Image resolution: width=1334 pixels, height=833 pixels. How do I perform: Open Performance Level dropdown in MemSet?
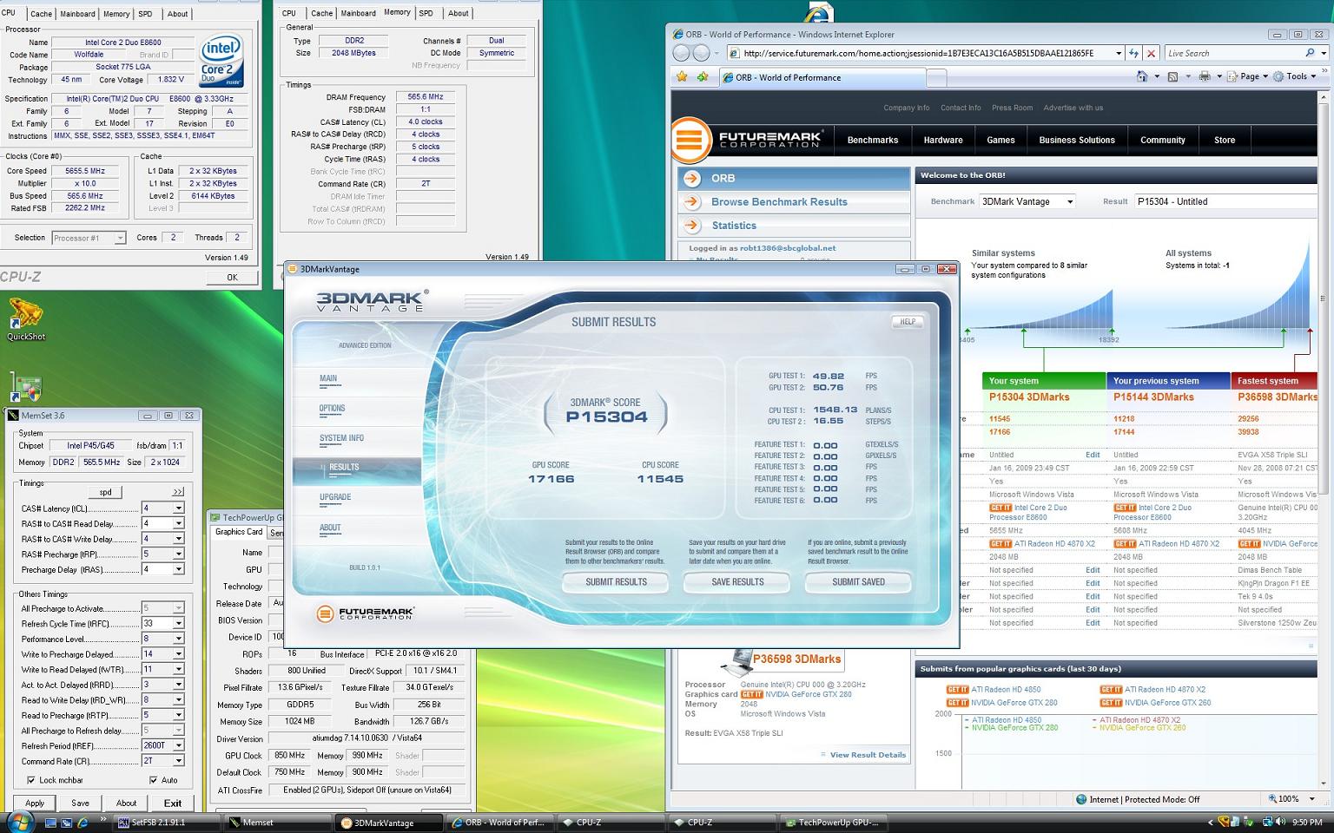pos(179,639)
